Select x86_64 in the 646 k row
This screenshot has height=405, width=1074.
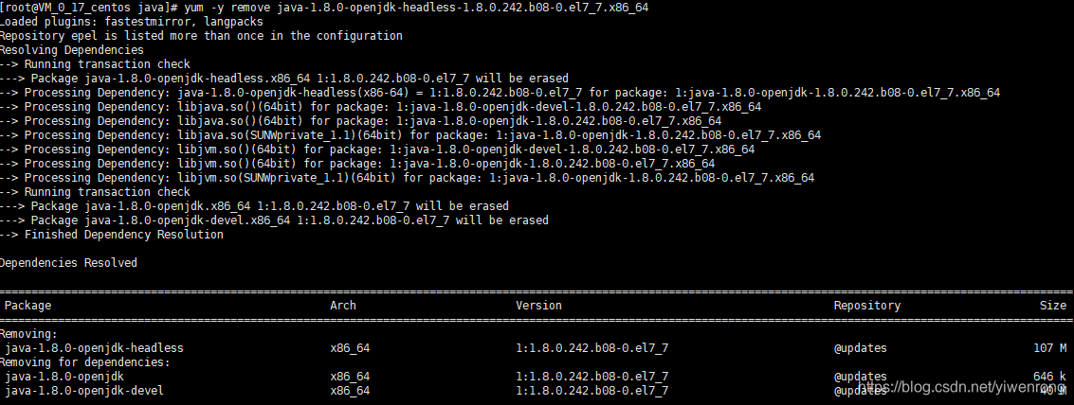click(x=350, y=377)
